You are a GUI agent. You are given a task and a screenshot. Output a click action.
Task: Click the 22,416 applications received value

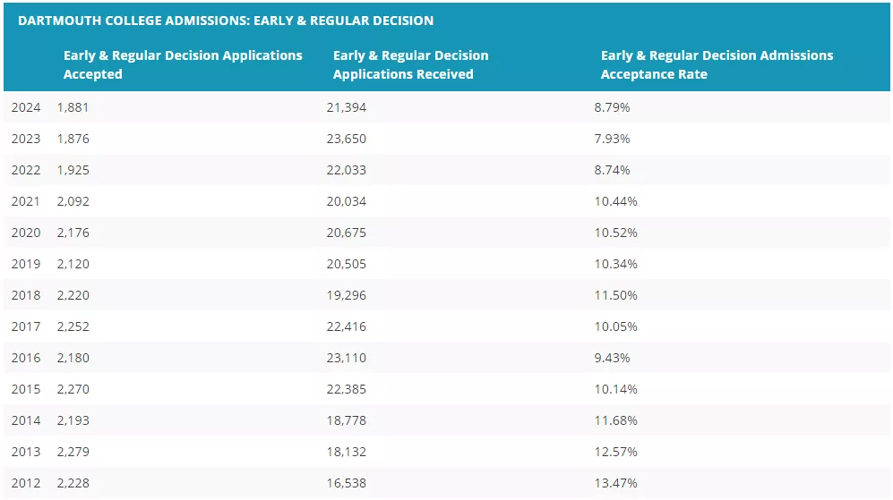point(346,326)
